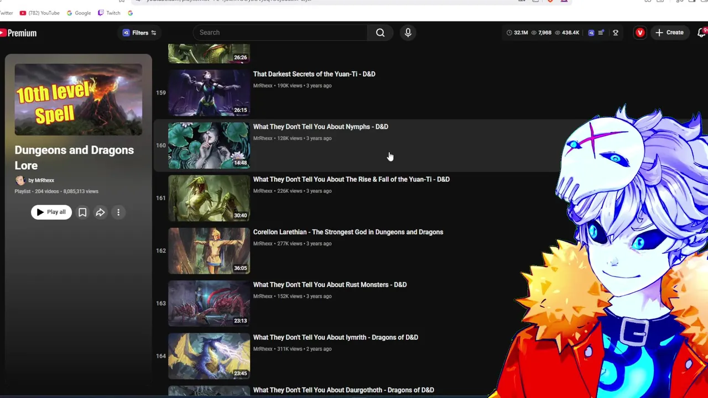
Task: Open title What They Don't Tell You About Daurgothoth
Action: pos(343,390)
